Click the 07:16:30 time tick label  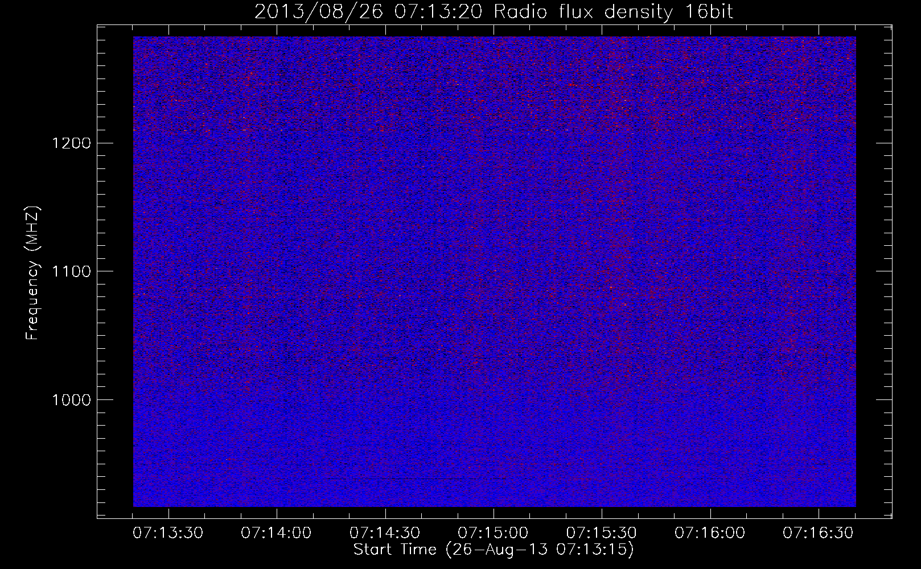click(x=819, y=533)
